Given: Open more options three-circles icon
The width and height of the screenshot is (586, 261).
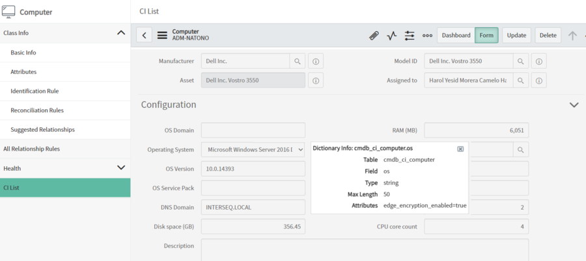Looking at the screenshot, I should point(427,36).
